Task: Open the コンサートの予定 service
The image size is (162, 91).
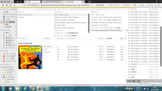Action: [9, 61]
